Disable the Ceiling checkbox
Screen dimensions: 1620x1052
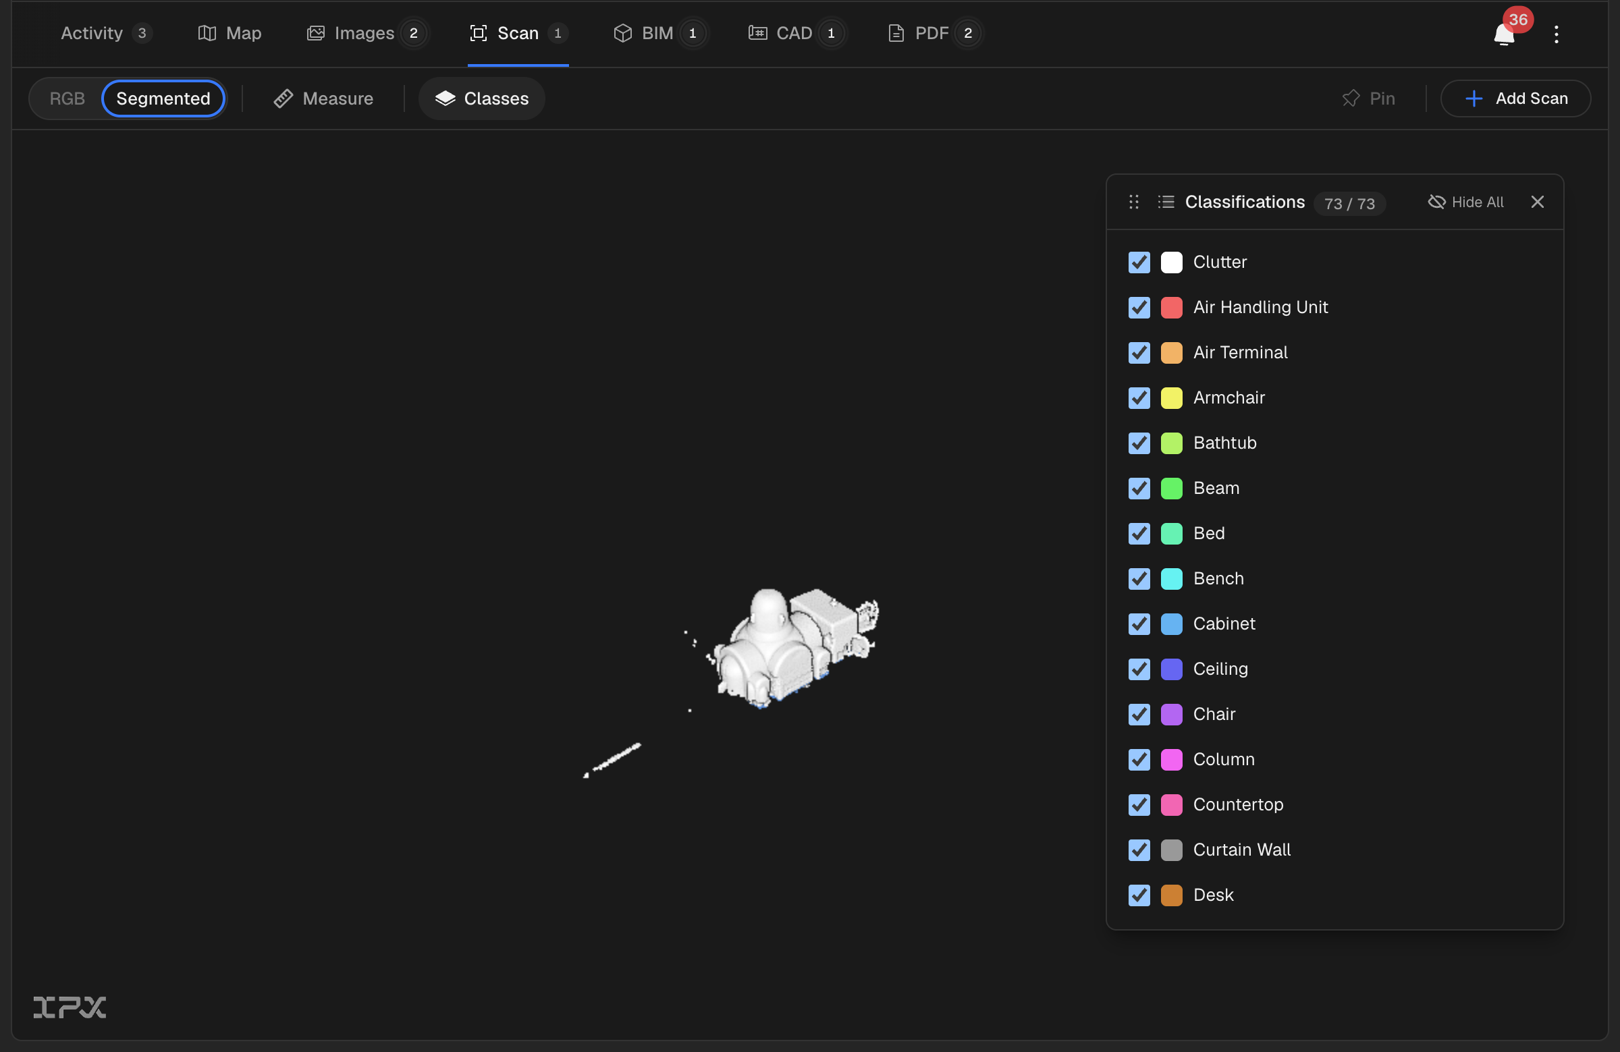tap(1139, 669)
